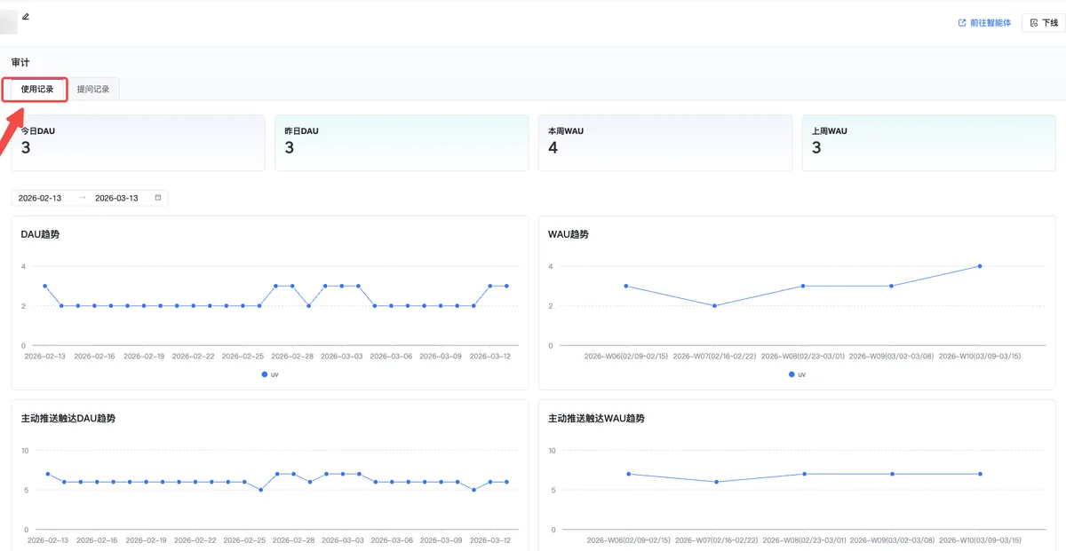
Task: Click the 2026-02-28 axis label in DAU趋势
Action: point(292,356)
